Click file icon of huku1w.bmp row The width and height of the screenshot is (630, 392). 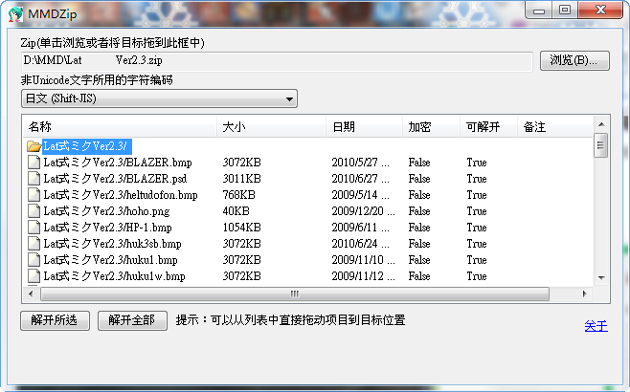34,276
